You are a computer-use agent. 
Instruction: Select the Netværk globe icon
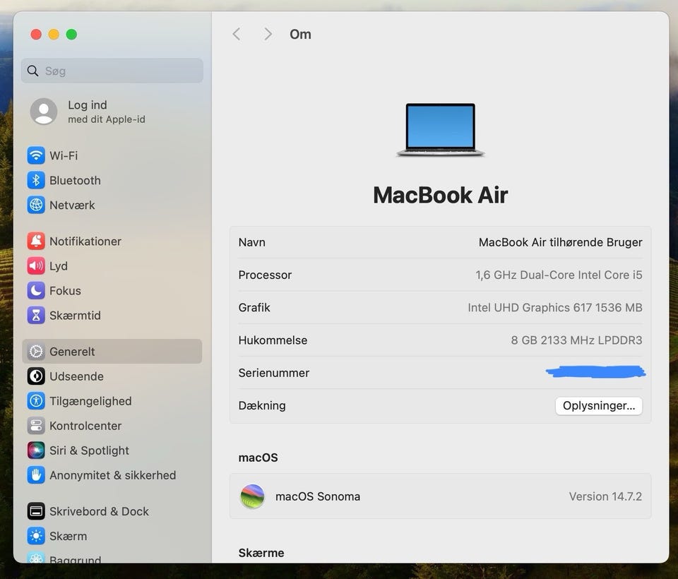tap(36, 205)
